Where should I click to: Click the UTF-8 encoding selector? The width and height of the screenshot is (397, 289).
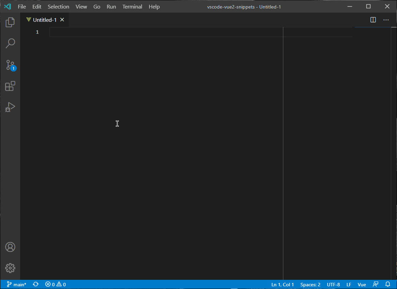click(x=333, y=285)
